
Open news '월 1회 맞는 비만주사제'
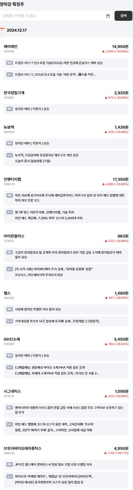(x=44, y=212)
